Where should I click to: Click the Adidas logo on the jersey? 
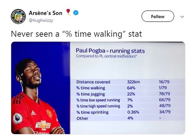[x=34, y=112]
